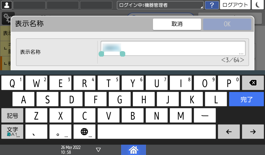This screenshot has width=265, height=155.
Task: Expand the name field with the ellipsis
Action: click(241, 53)
